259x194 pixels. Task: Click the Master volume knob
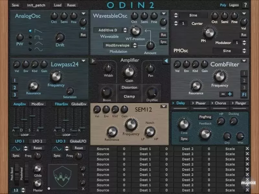(x=38, y=183)
